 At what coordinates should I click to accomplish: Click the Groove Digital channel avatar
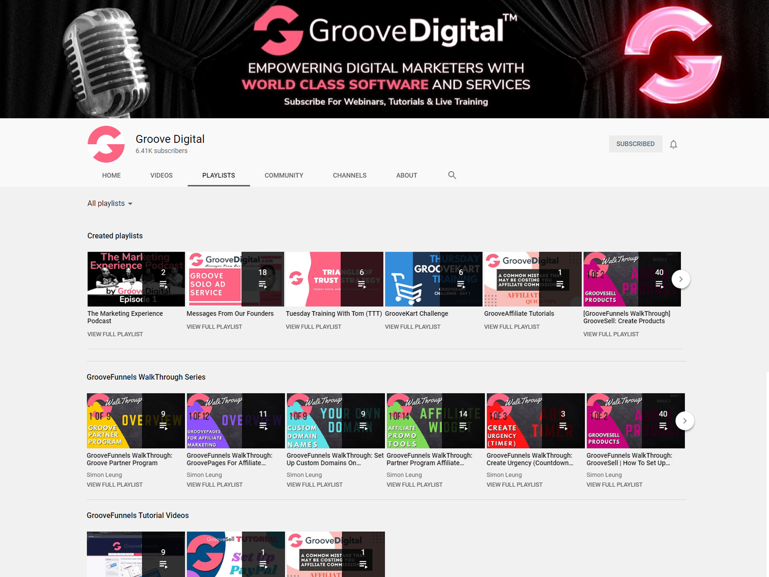tap(106, 144)
